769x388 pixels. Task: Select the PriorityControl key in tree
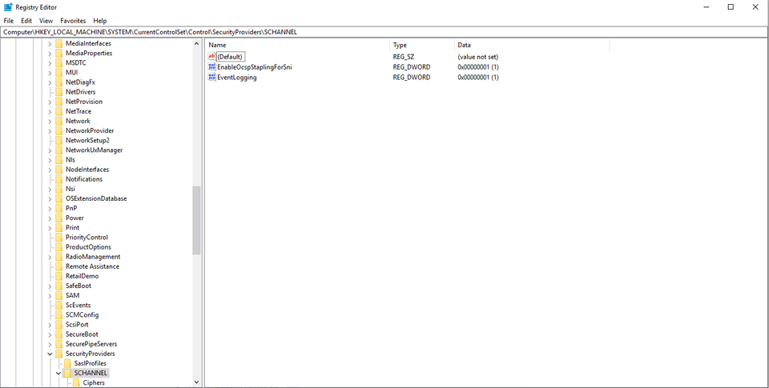[x=87, y=238]
